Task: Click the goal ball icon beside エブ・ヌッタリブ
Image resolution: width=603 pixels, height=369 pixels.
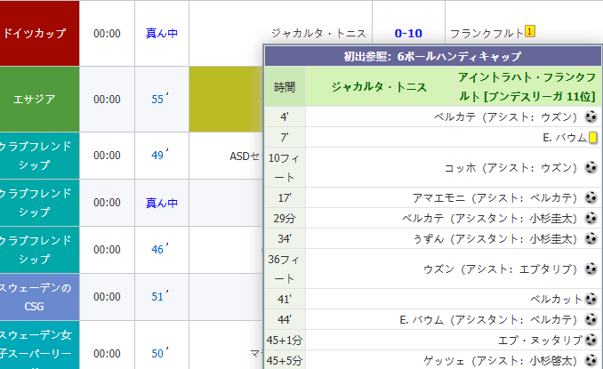Action: coord(591,340)
